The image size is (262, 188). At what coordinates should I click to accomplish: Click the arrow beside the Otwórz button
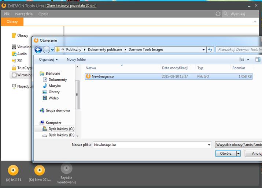pos(239,154)
